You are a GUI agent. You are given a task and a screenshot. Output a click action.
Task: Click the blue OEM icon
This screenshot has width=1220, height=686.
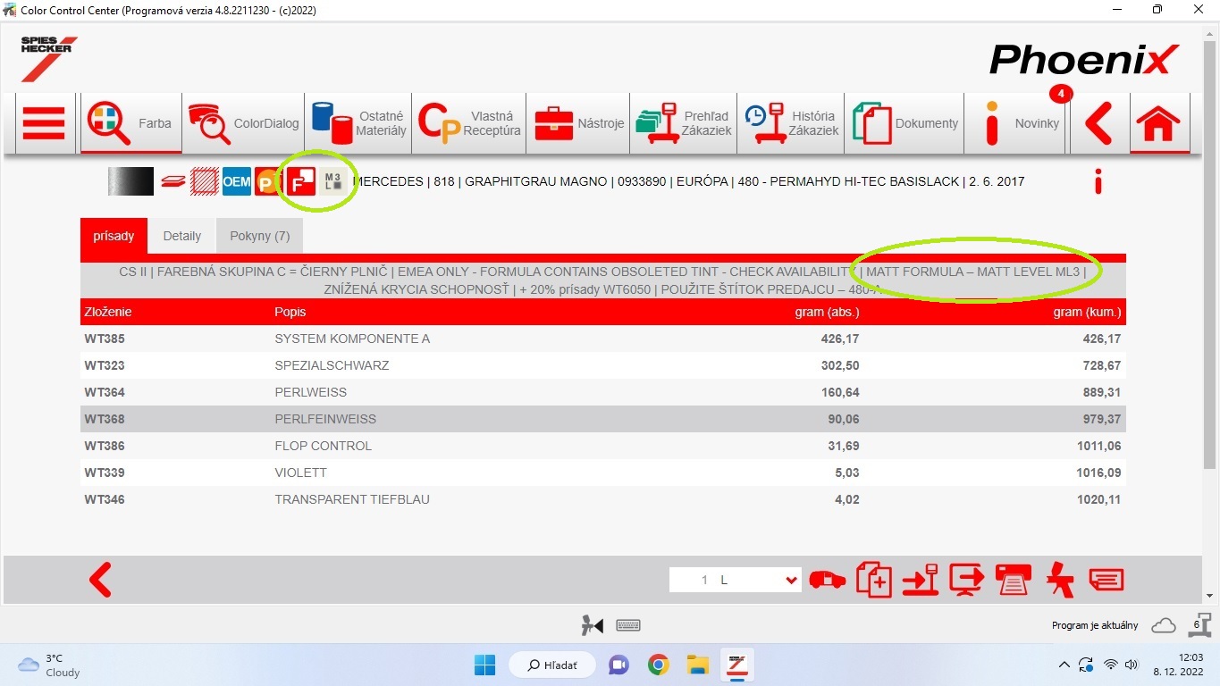(237, 181)
